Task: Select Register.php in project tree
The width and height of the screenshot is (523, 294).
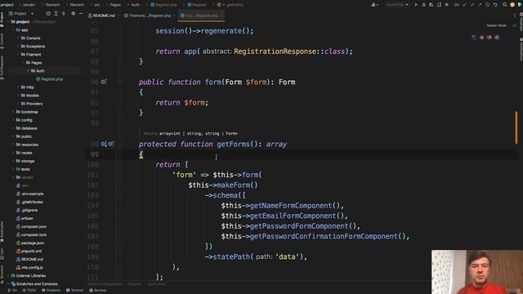Action: click(x=49, y=79)
